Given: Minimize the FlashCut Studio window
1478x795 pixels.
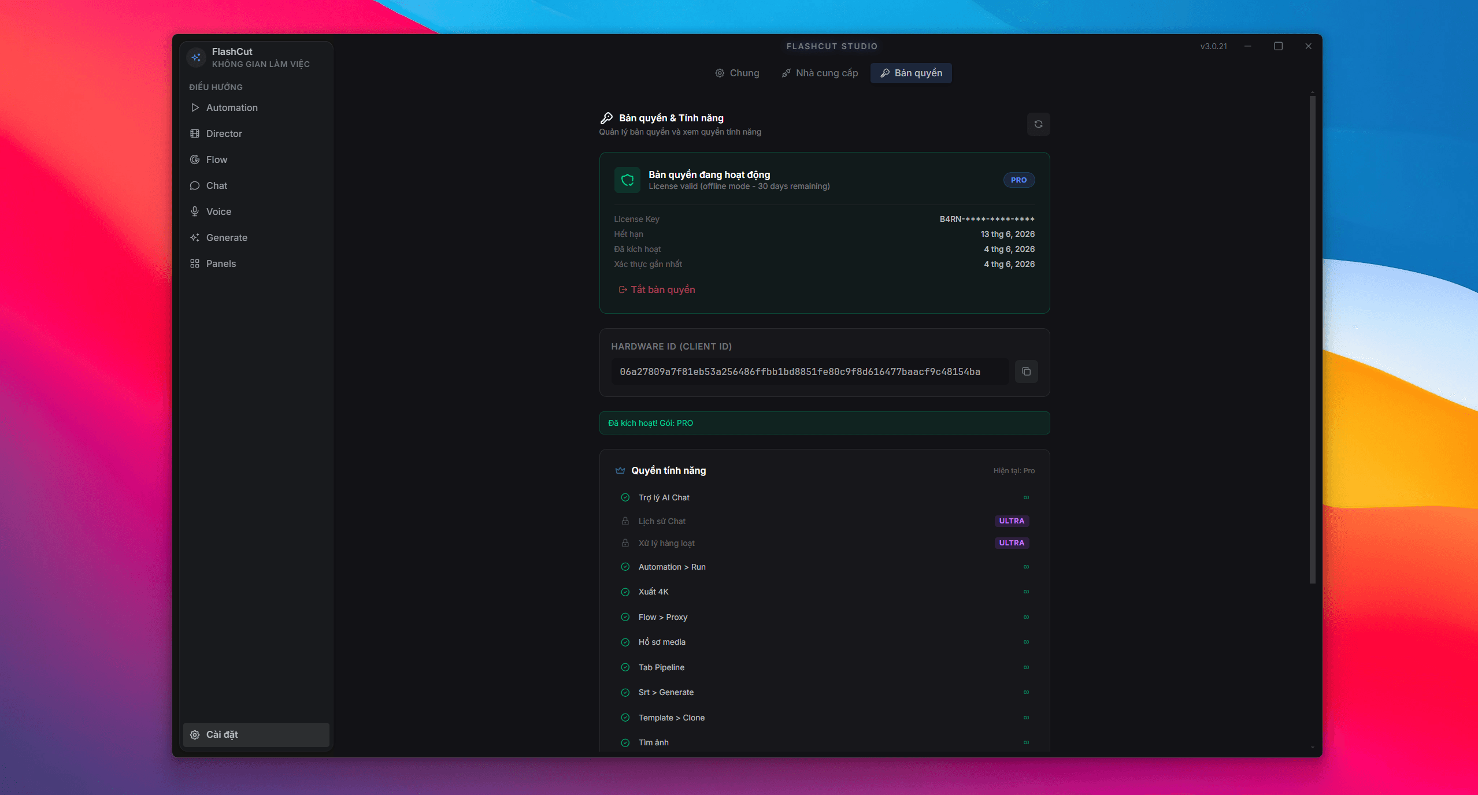Looking at the screenshot, I should [1248, 46].
